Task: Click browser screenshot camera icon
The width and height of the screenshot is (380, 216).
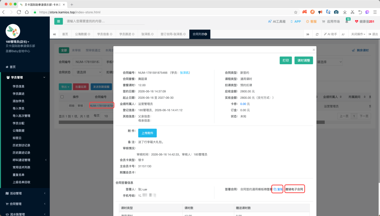Action: pos(336,12)
